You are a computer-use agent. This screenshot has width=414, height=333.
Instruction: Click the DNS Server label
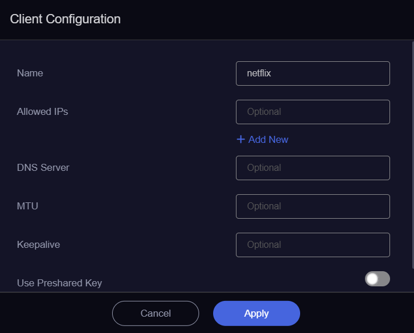click(43, 167)
